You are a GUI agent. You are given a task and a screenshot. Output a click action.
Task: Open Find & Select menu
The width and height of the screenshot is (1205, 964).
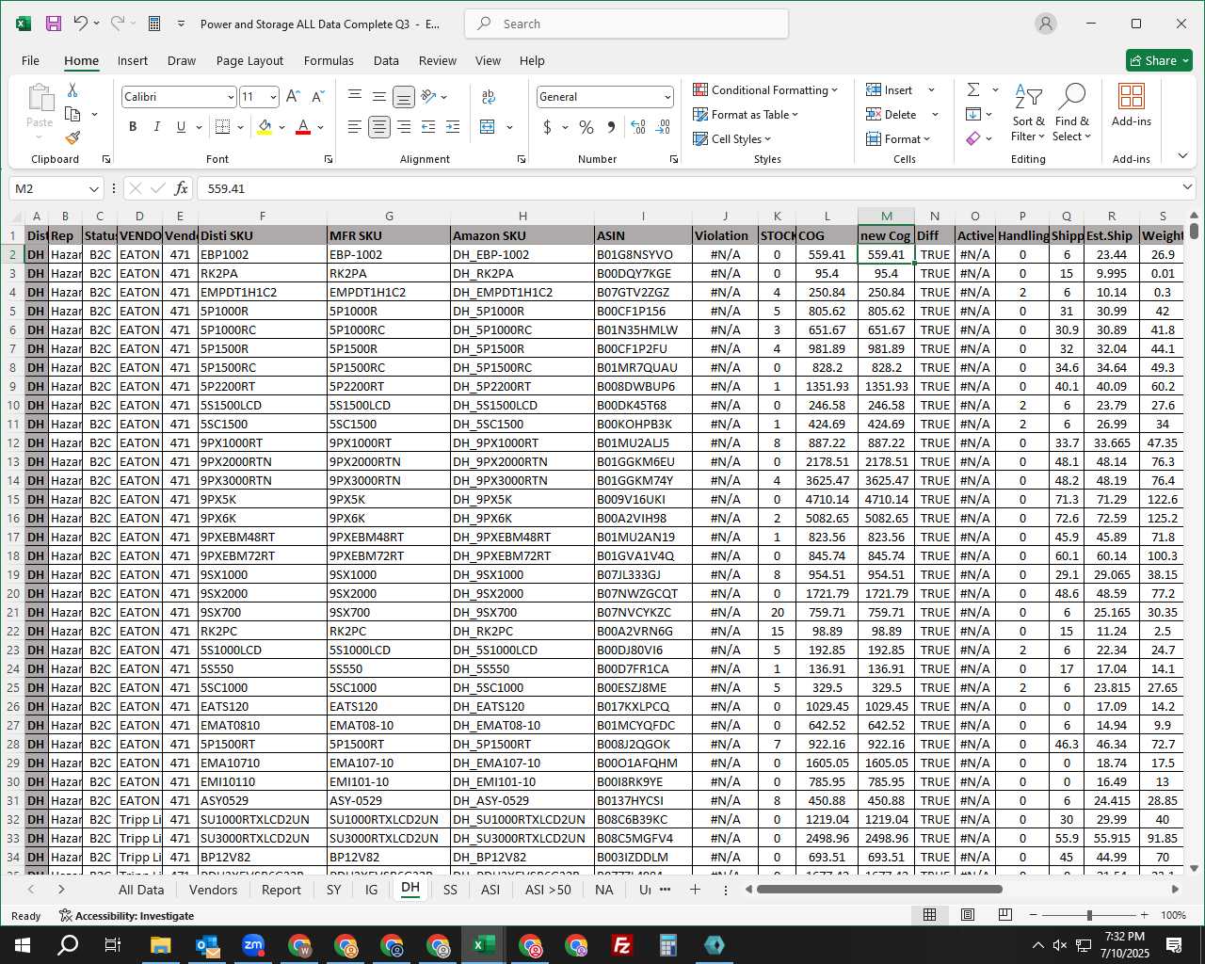tap(1072, 112)
